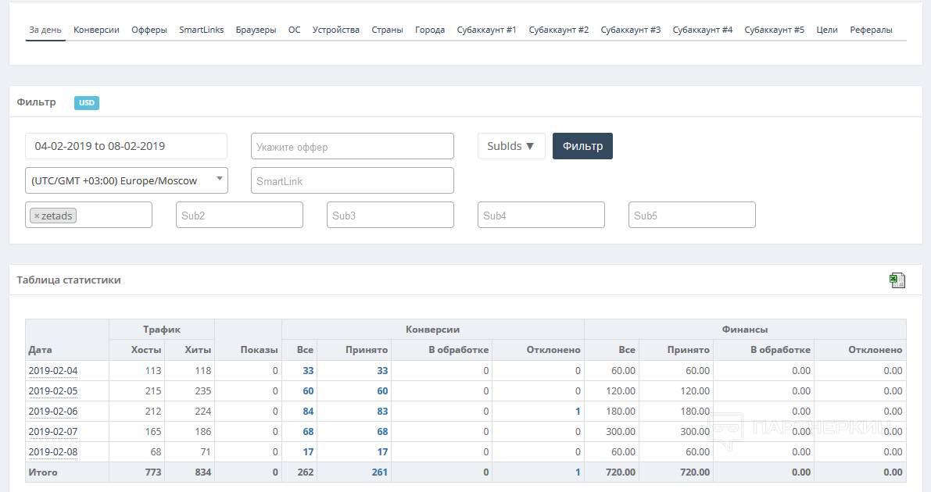Open the Страны tab

387,30
